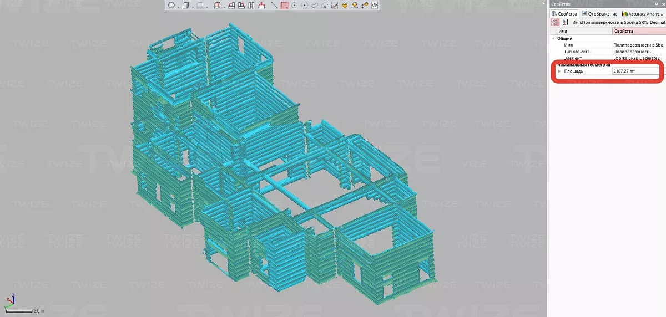
Task: Sort properties alphabetically with sort button
Action: [x=565, y=22]
